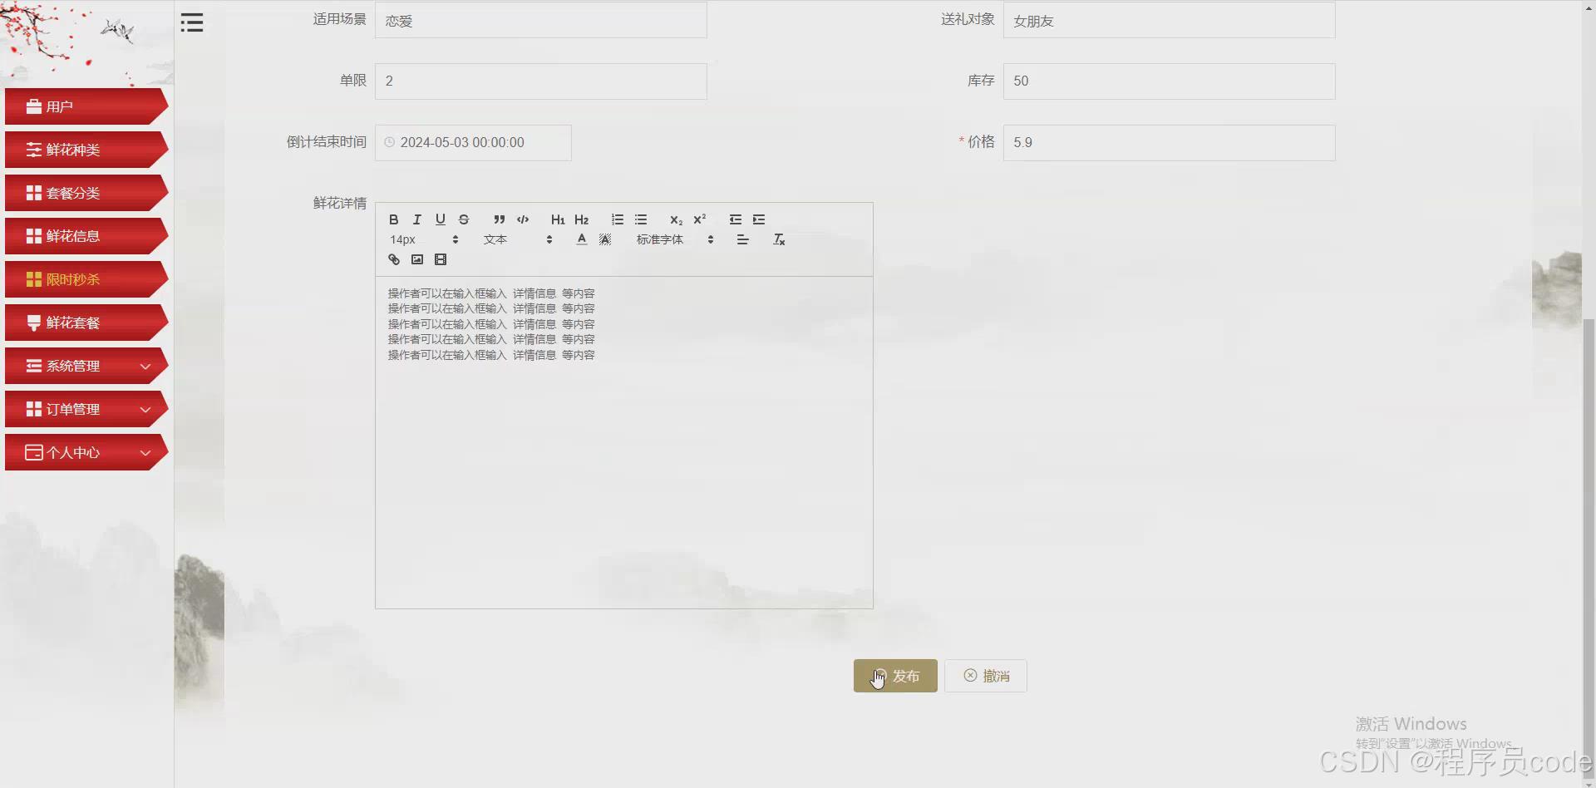Apply Heading 2 style

(581, 219)
